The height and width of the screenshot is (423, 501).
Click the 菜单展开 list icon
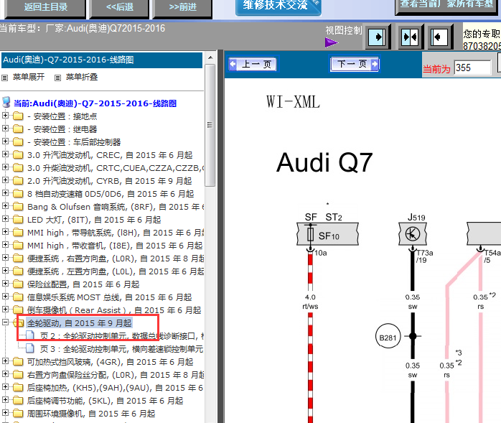[x=5, y=78]
